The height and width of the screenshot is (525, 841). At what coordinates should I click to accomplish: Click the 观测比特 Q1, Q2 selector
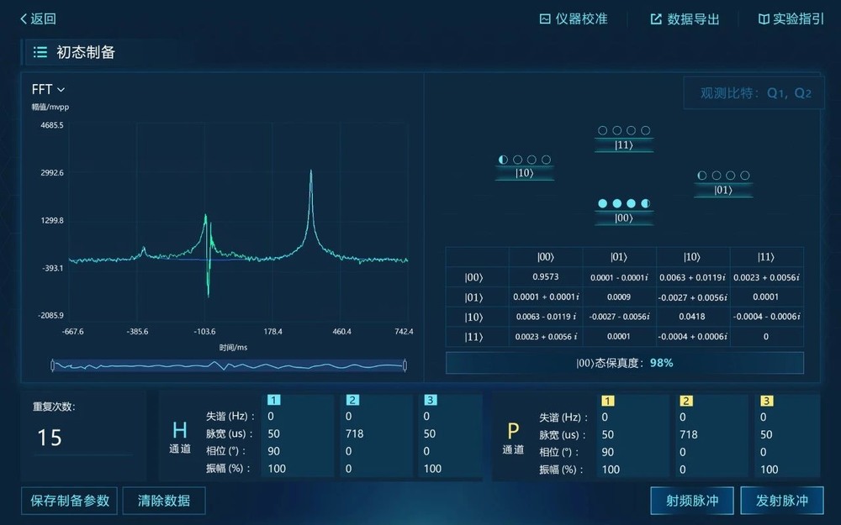(x=755, y=93)
